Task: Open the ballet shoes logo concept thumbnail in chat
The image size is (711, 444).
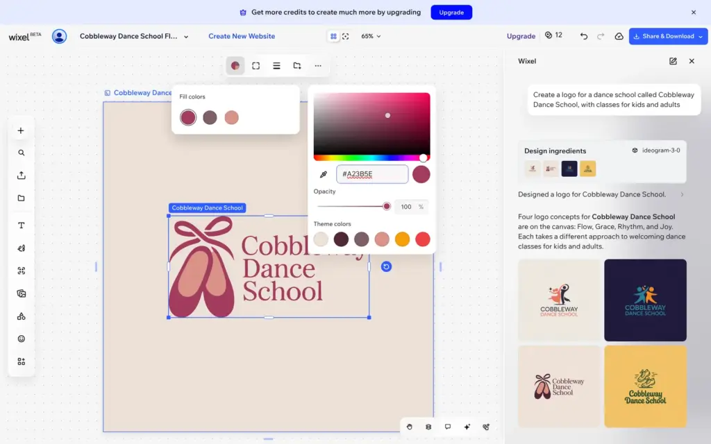Action: (x=559, y=386)
